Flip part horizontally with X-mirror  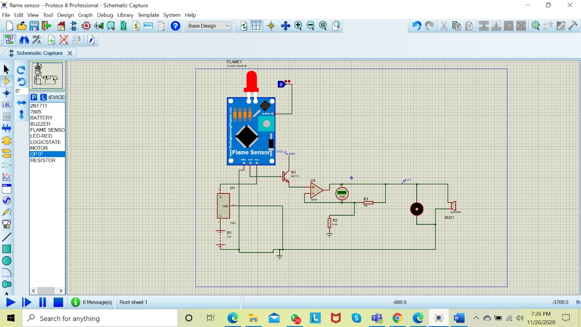coord(21,103)
